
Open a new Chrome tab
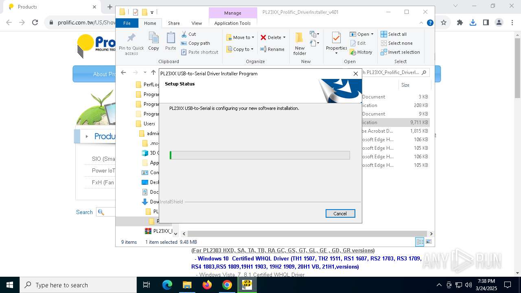tap(109, 7)
